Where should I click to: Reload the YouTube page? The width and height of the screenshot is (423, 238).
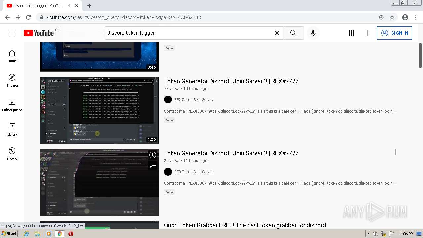pos(28,17)
